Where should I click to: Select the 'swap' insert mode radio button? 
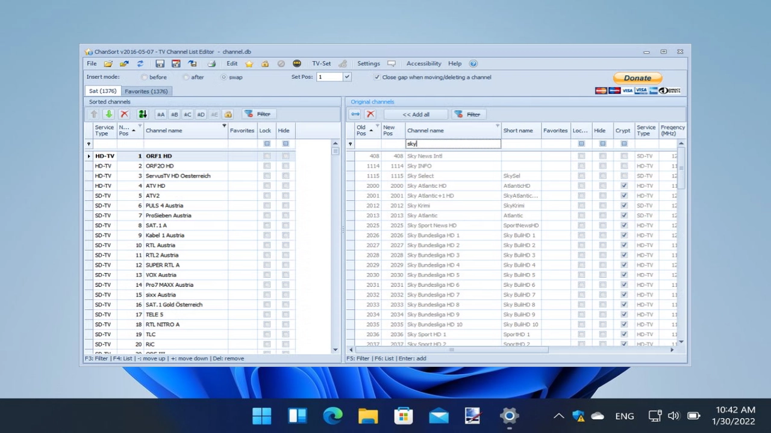(x=224, y=77)
